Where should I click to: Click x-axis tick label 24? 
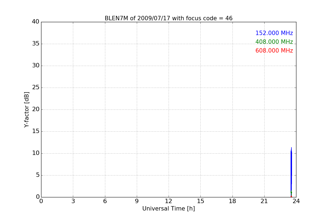296,201
